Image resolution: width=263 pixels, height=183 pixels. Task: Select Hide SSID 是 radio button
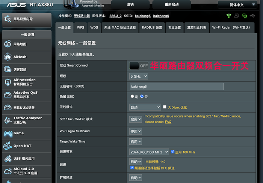coord(132,96)
